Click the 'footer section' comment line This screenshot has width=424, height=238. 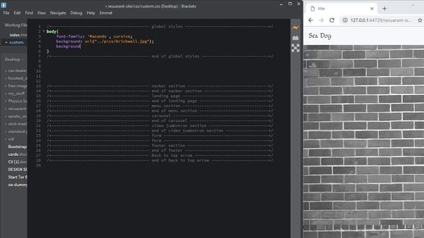(x=160, y=145)
